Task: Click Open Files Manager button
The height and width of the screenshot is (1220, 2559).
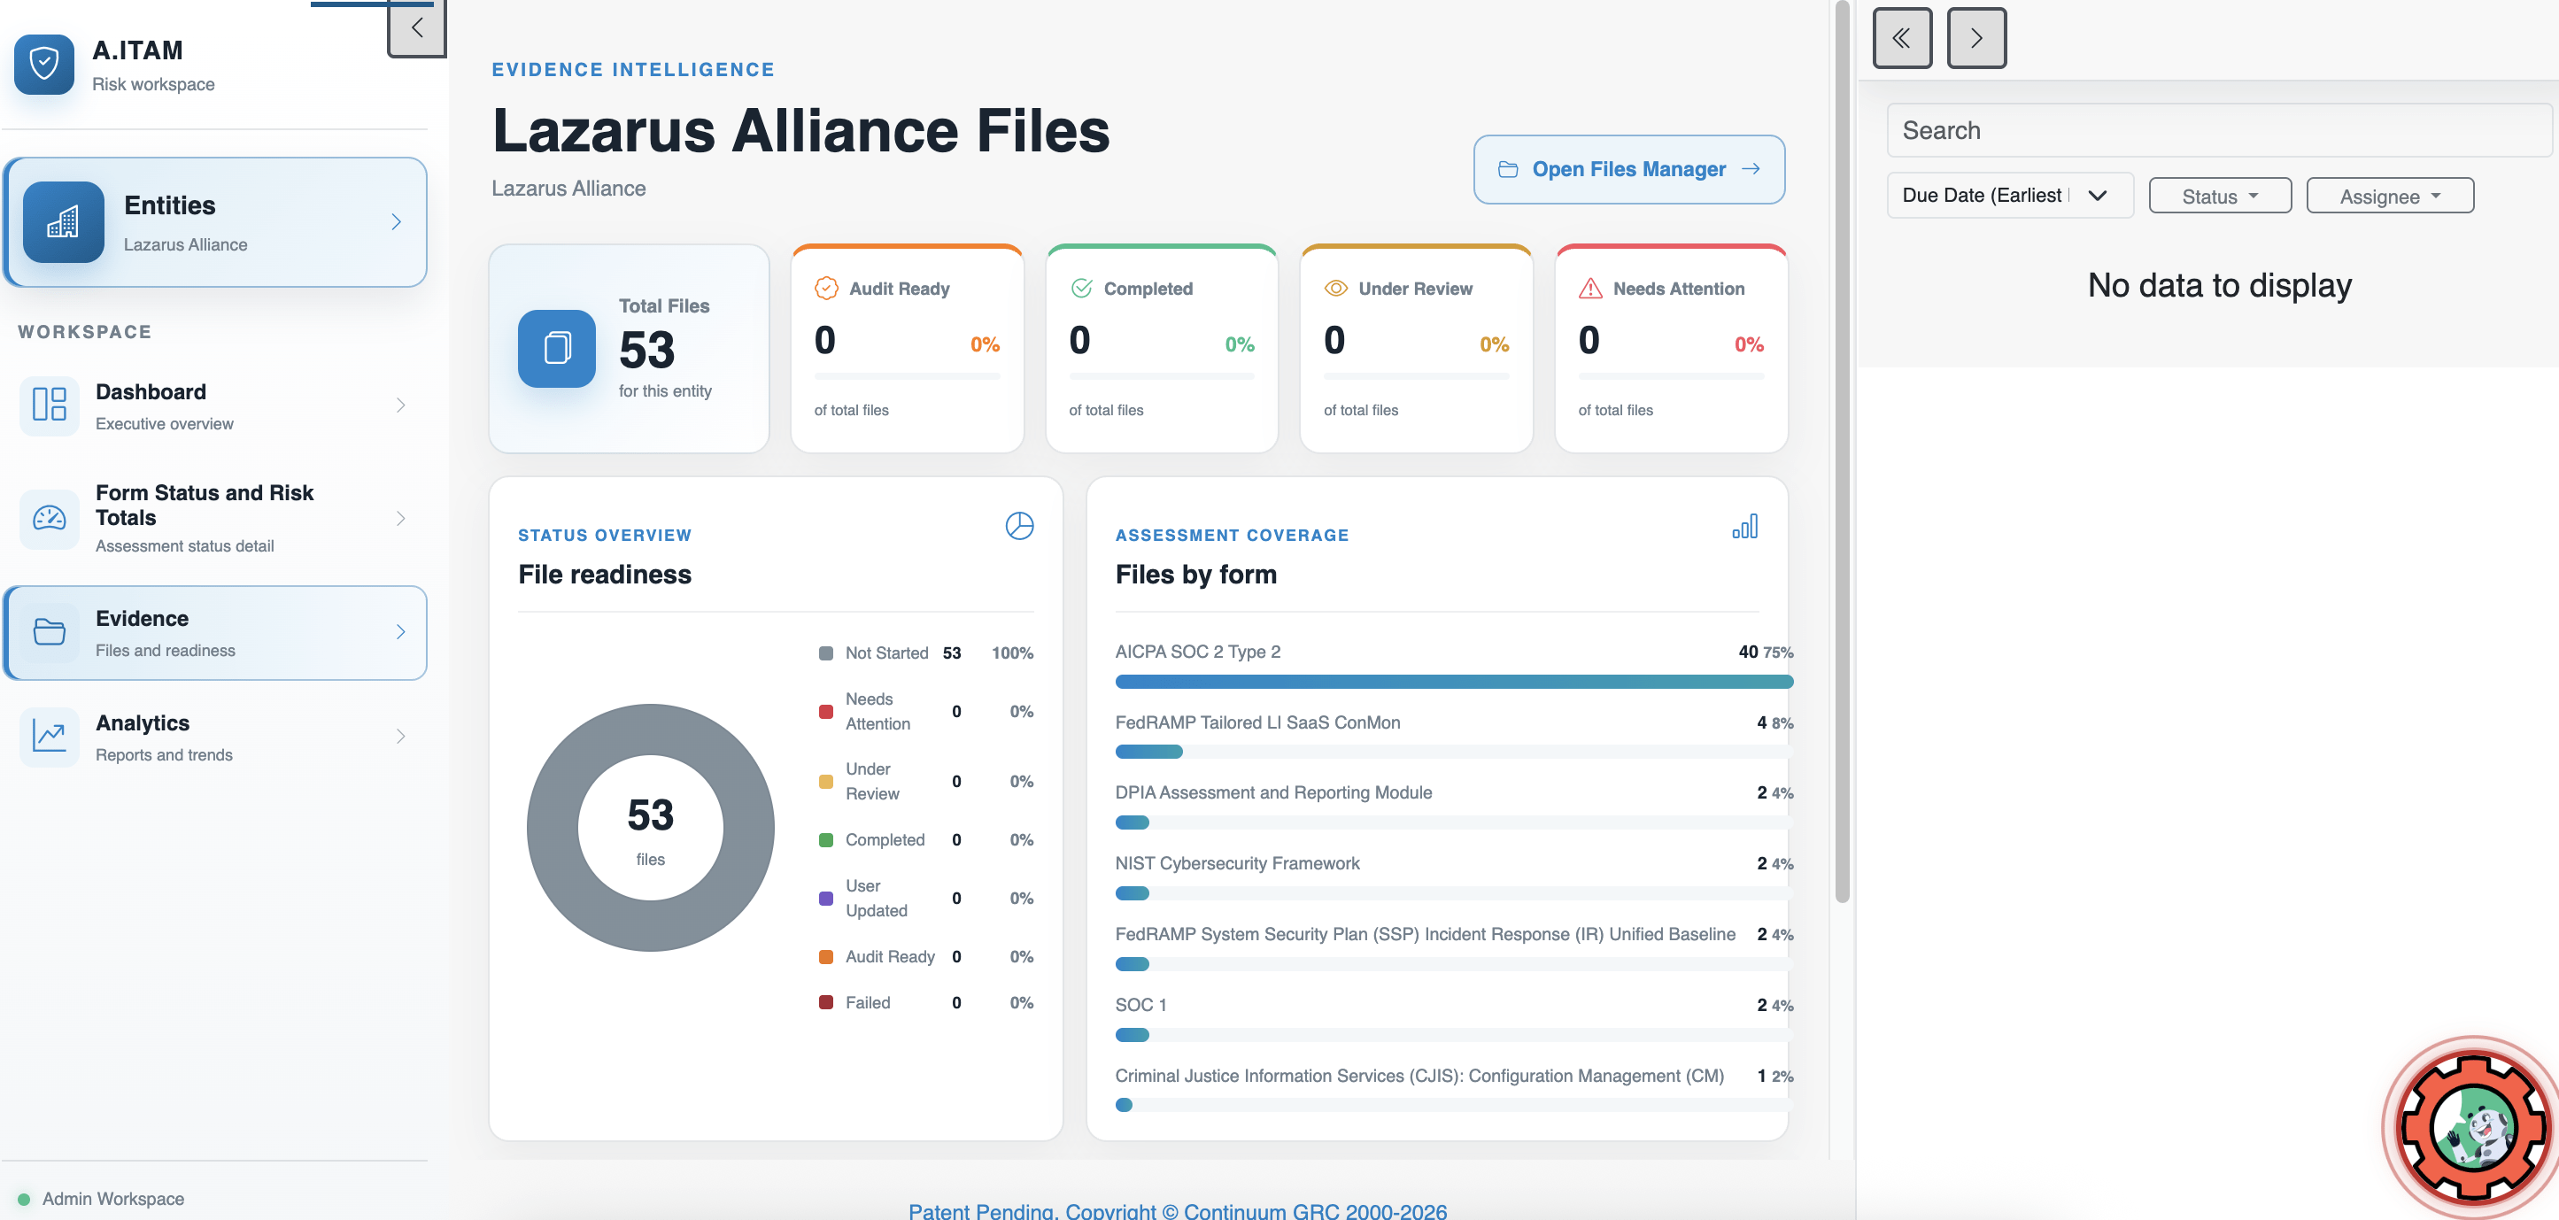Action: (x=1628, y=169)
